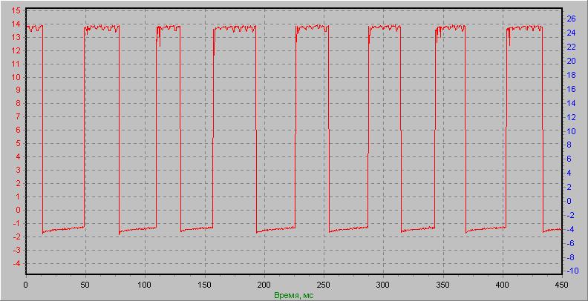Click the 7 label on the red axis
588x301 pixels.
[18, 117]
